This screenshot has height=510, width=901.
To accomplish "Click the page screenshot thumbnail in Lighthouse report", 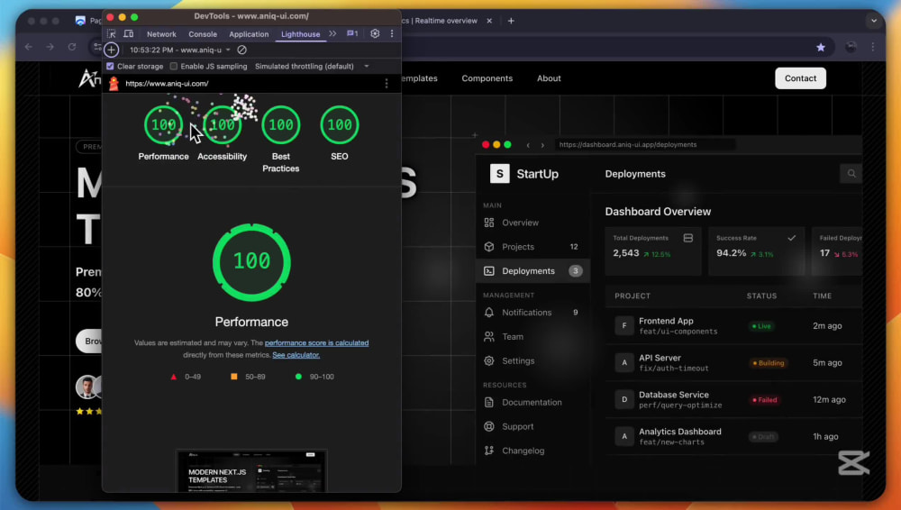I will coord(251,471).
